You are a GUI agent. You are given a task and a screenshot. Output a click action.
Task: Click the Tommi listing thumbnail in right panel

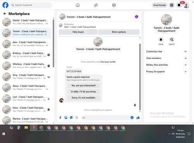[x=166, y=19]
